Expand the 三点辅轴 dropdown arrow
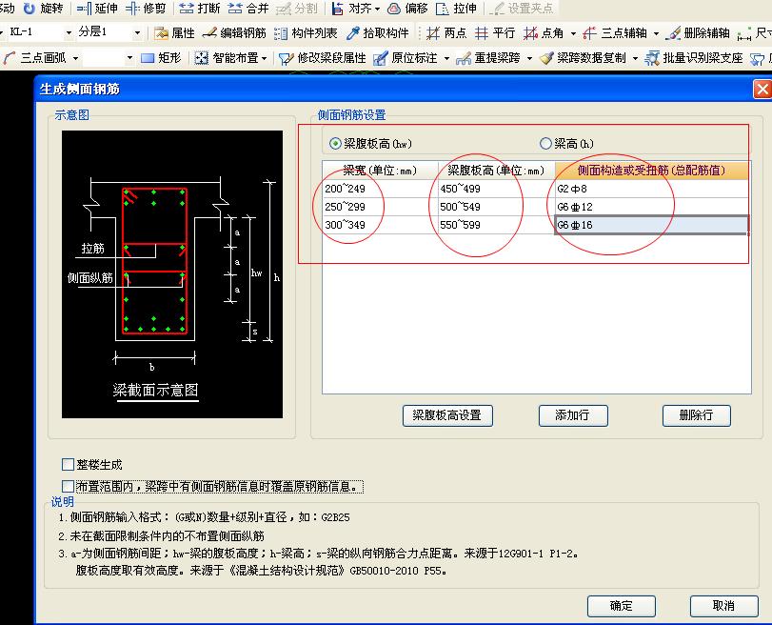772x625 pixels. [656, 33]
